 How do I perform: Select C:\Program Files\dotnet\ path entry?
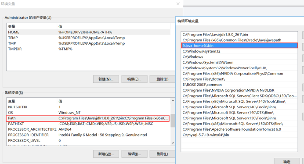(x=239, y=79)
